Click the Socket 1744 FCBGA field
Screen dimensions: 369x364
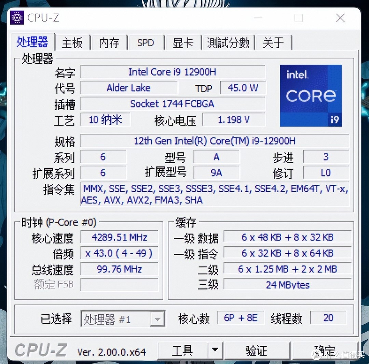[173, 104]
